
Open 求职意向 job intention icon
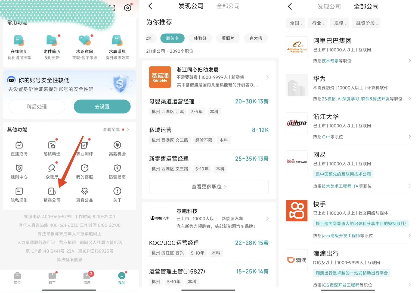click(85, 40)
